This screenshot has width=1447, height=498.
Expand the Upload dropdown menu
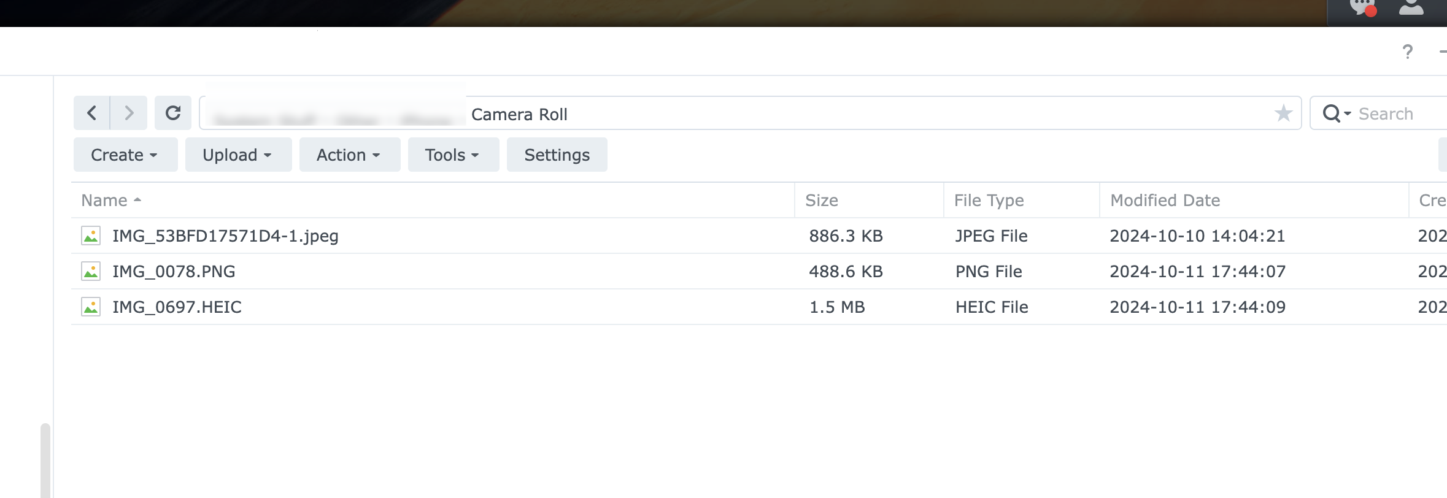[238, 155]
